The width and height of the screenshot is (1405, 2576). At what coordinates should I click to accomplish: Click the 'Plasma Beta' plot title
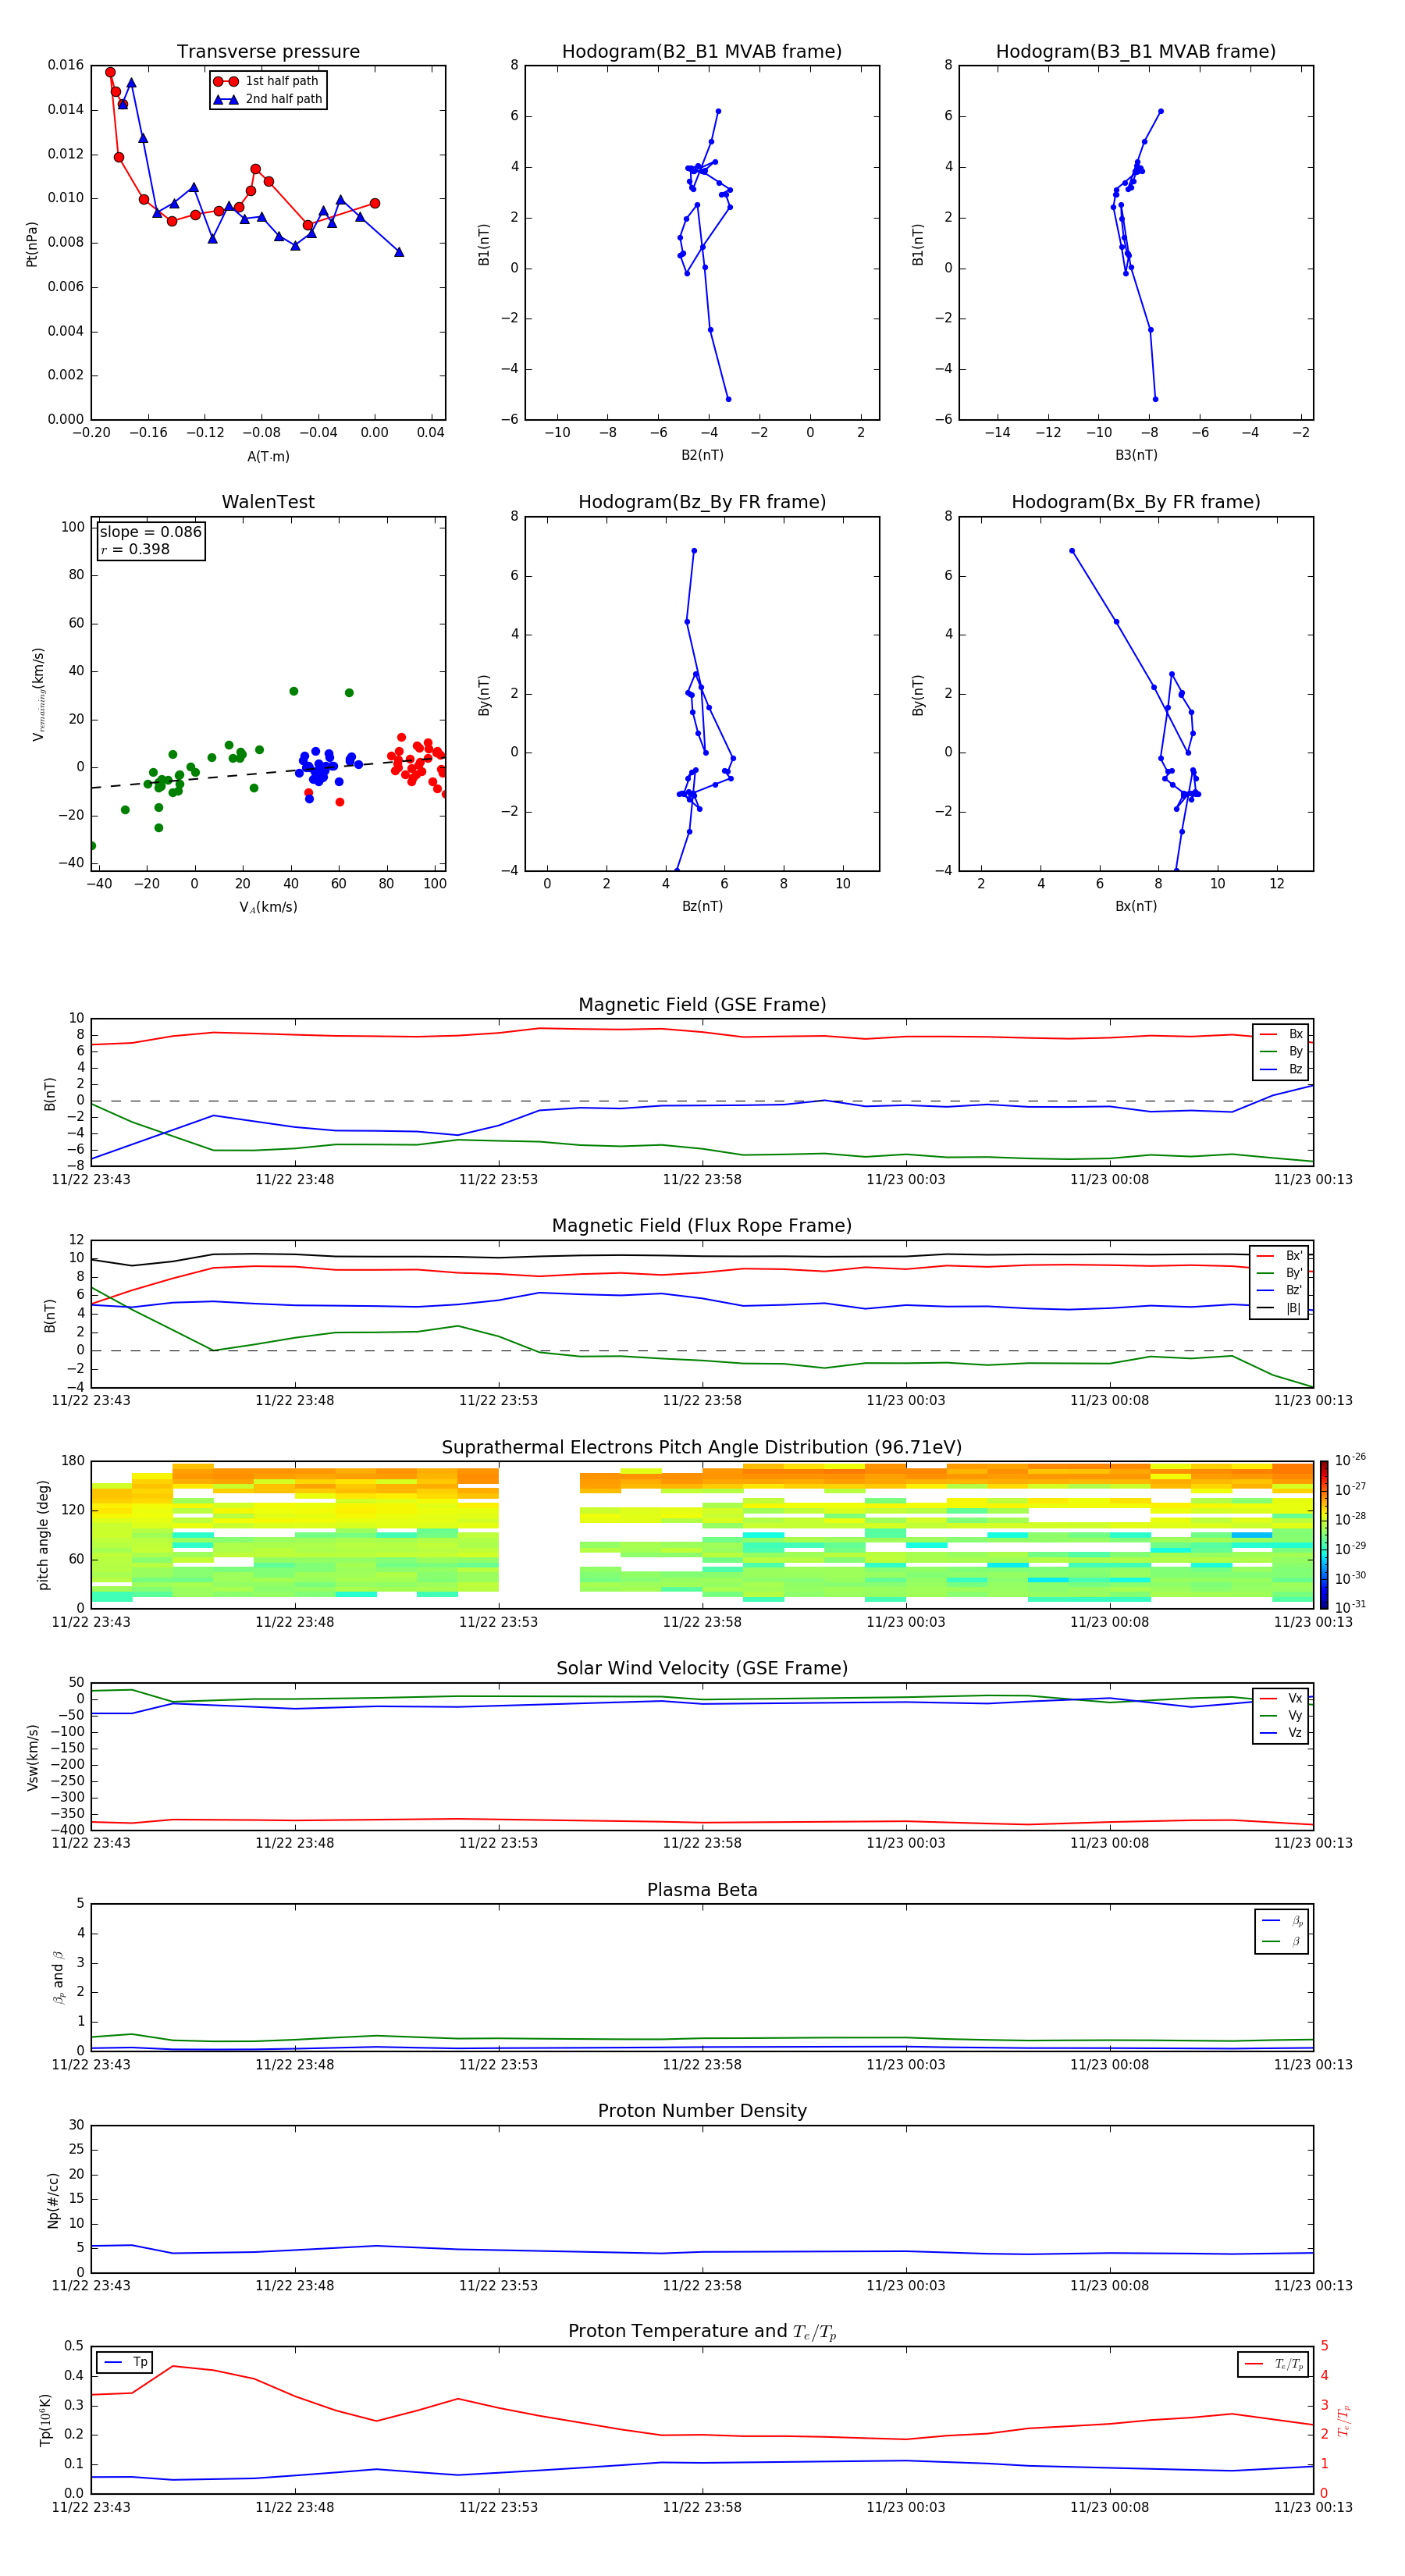pos(702,1890)
